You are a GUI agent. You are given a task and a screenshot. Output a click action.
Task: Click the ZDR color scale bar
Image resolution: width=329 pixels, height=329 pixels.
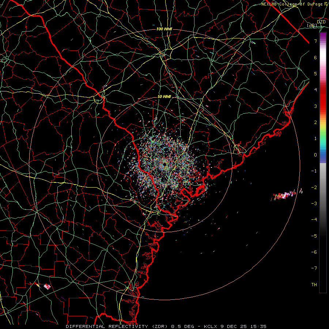(323, 162)
